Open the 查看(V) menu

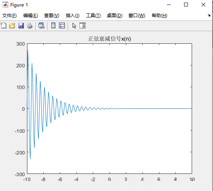point(52,16)
